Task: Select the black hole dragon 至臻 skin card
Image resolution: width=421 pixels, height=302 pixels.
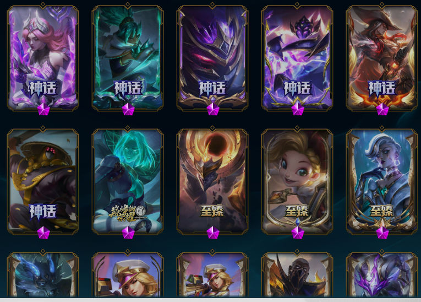Action: click(x=212, y=181)
